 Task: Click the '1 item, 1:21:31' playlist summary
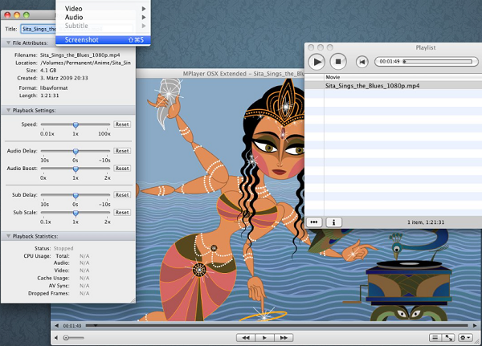[426, 222]
